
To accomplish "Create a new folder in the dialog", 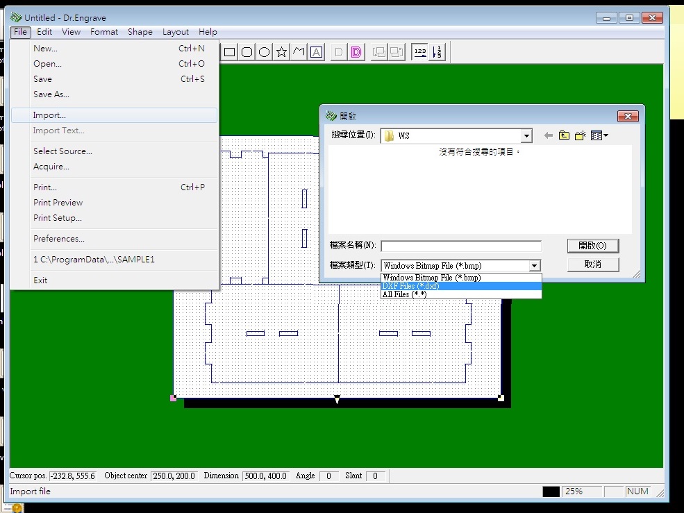I will point(580,135).
